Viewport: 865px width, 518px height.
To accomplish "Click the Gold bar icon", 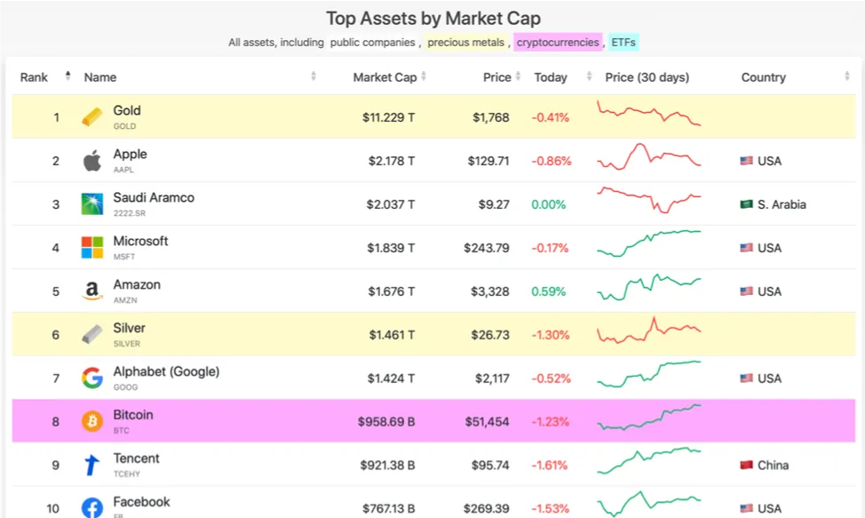I will [92, 117].
